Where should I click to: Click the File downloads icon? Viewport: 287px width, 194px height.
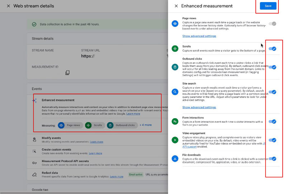click(x=175, y=159)
